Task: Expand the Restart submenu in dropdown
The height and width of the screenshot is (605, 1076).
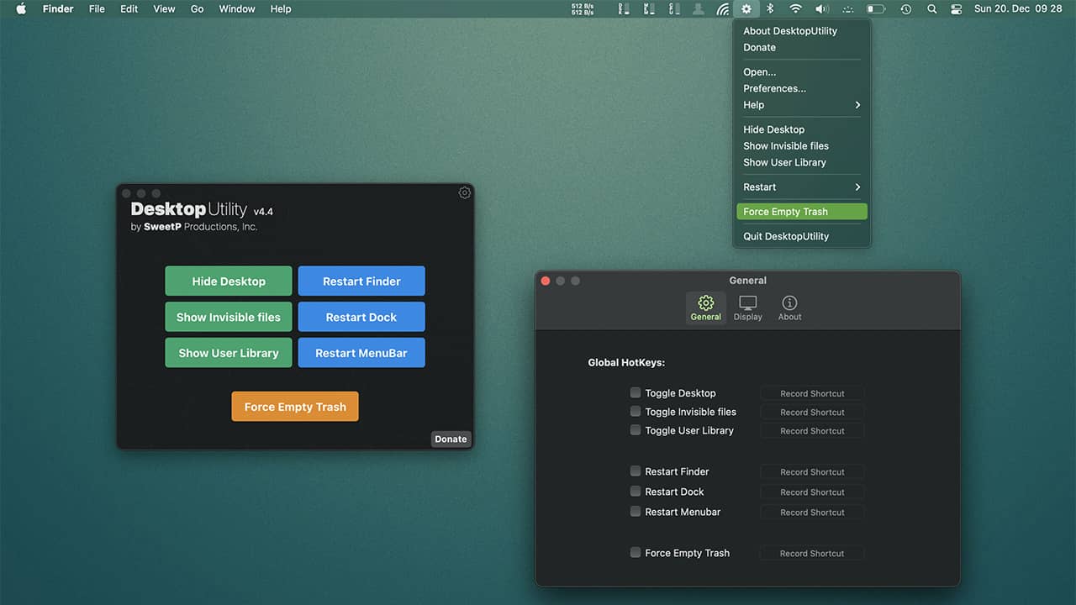Action: [x=802, y=187]
